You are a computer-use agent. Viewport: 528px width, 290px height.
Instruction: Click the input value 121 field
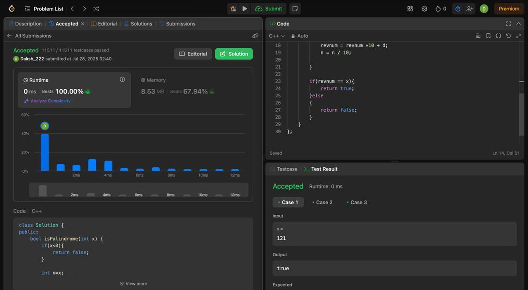(395, 234)
